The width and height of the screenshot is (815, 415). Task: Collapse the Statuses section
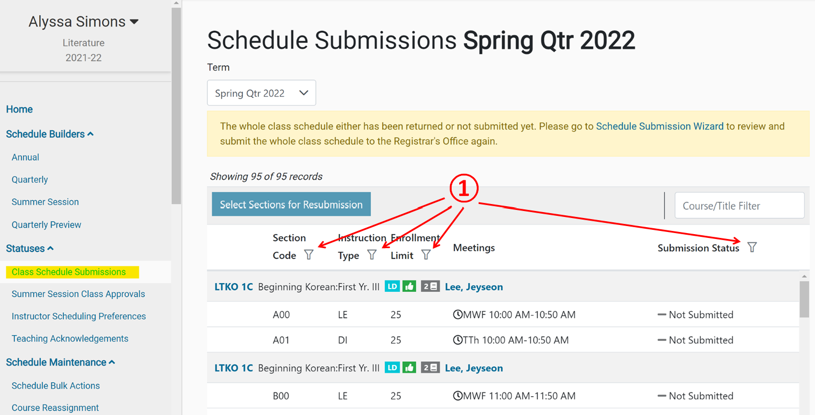(30, 248)
